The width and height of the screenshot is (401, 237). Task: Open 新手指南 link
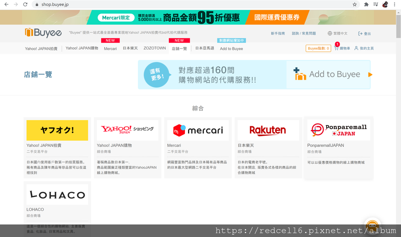click(x=278, y=34)
